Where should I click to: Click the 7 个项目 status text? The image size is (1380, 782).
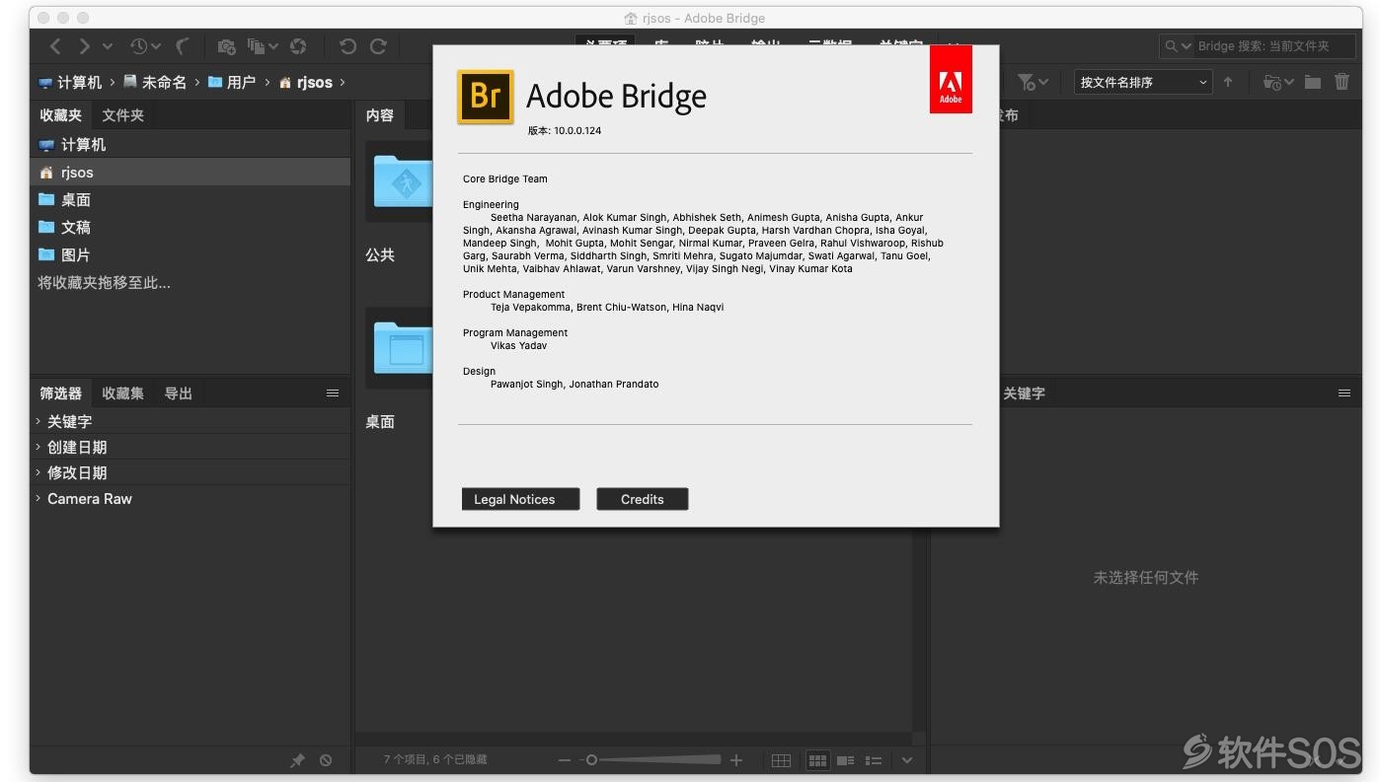(x=435, y=760)
